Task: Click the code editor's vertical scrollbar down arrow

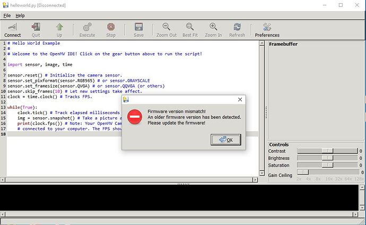Action: tap(262, 173)
